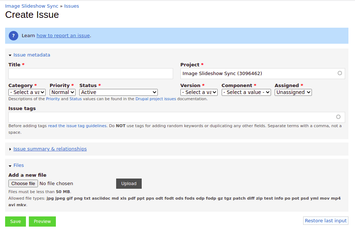
Task: Open the how to report an issue link
Action: click(x=63, y=36)
